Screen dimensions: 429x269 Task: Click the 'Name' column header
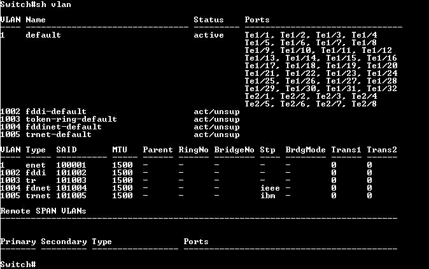click(x=36, y=20)
